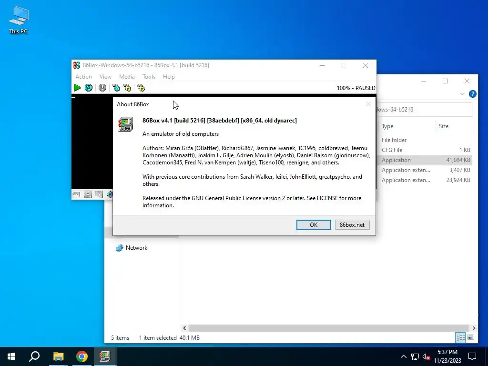
Task: Open the network tray icon
Action: point(415,356)
